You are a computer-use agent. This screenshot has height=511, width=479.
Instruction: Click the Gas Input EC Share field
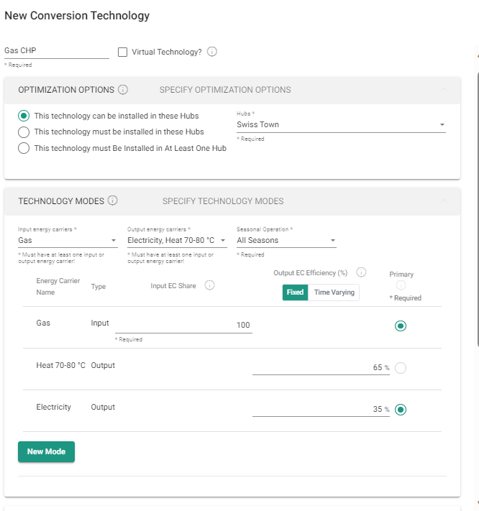tap(183, 326)
